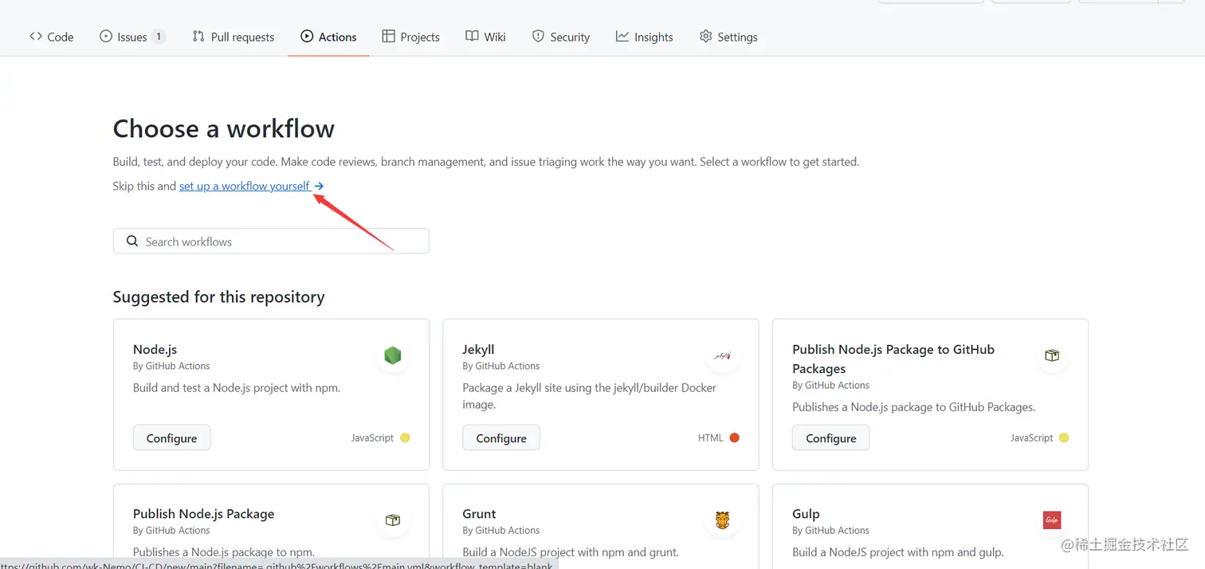
Task: Click the Grunt boar logo
Action: pos(722,520)
